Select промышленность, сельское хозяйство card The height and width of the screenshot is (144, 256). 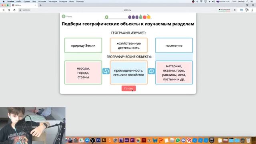(129, 72)
